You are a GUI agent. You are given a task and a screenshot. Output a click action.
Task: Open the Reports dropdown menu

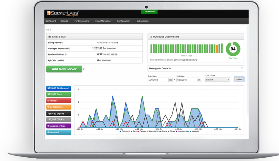coord(65,21)
